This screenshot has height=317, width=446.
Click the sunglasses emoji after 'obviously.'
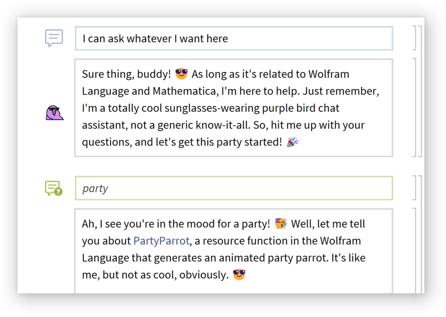(239, 275)
